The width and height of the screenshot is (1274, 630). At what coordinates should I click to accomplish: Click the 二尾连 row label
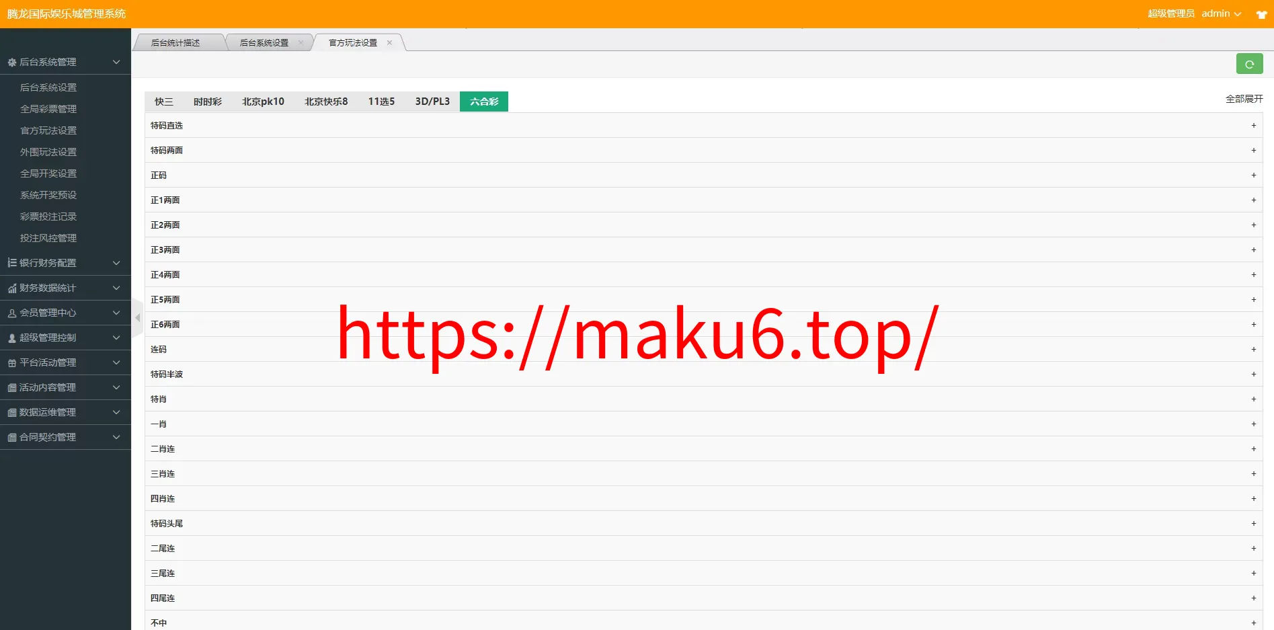163,548
